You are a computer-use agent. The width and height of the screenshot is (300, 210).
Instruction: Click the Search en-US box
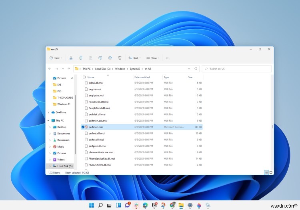coord(237,69)
